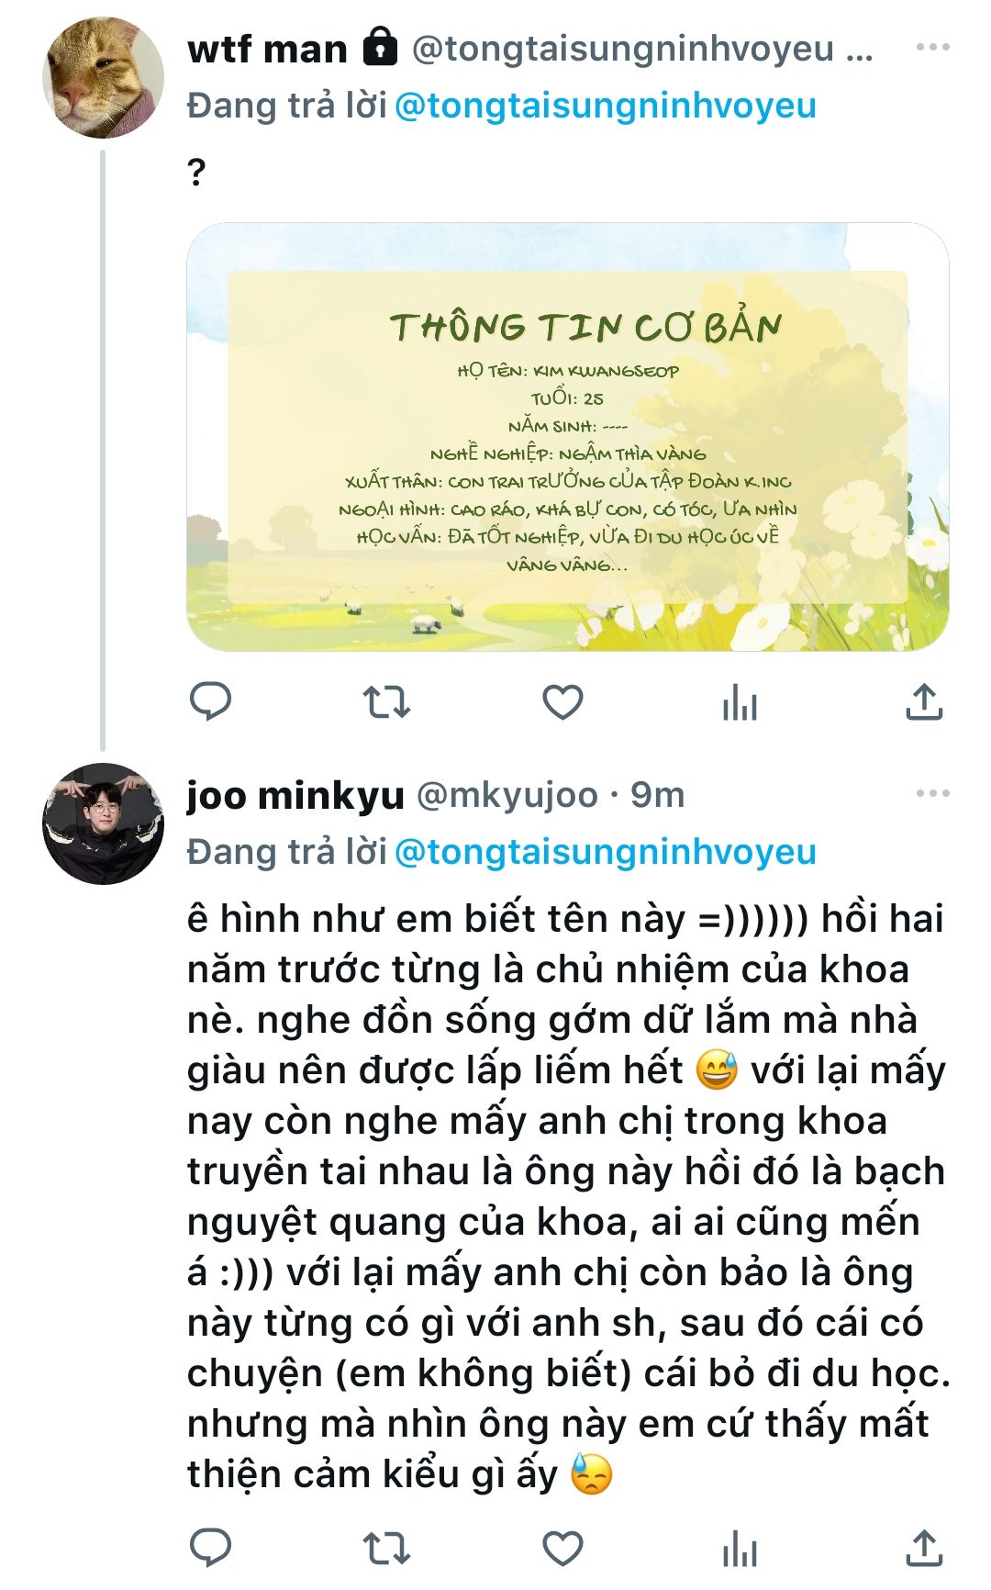Reply to joo minkyu's tweet
This screenshot has height=1590, width=991.
tap(210, 1548)
